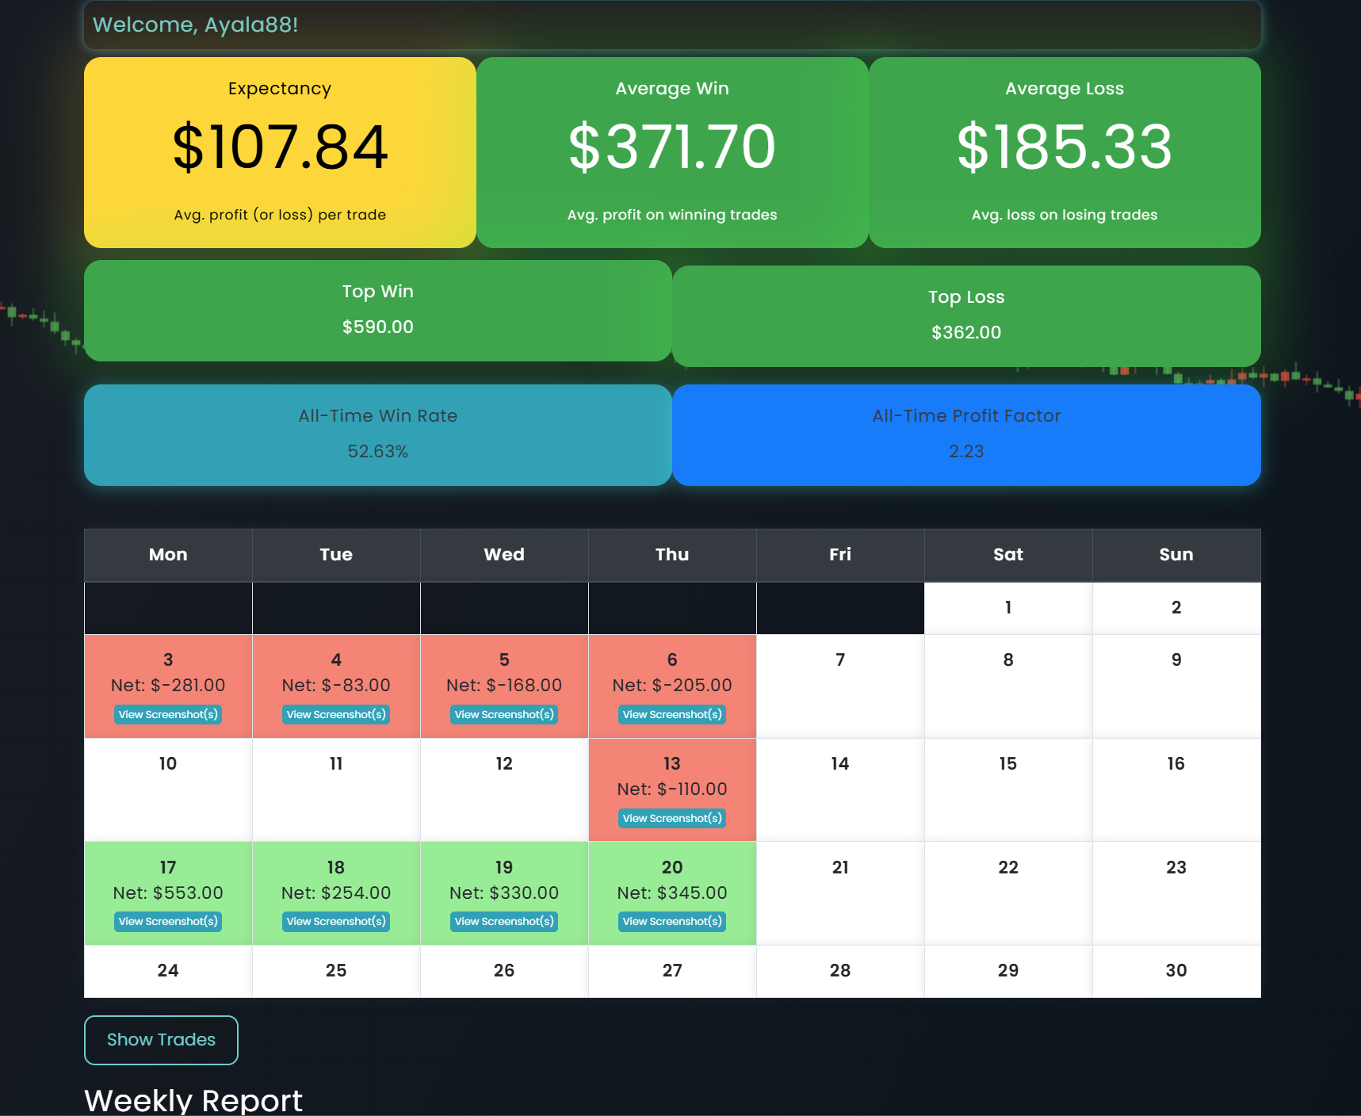Open screenshots for day 6 losing trade
The image size is (1361, 1116).
[671, 714]
